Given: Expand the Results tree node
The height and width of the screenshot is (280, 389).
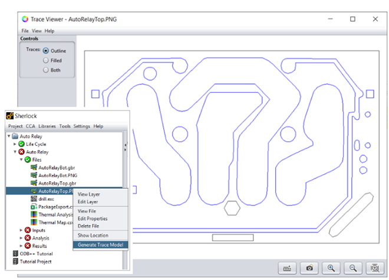Looking at the screenshot, I should click(x=21, y=246).
